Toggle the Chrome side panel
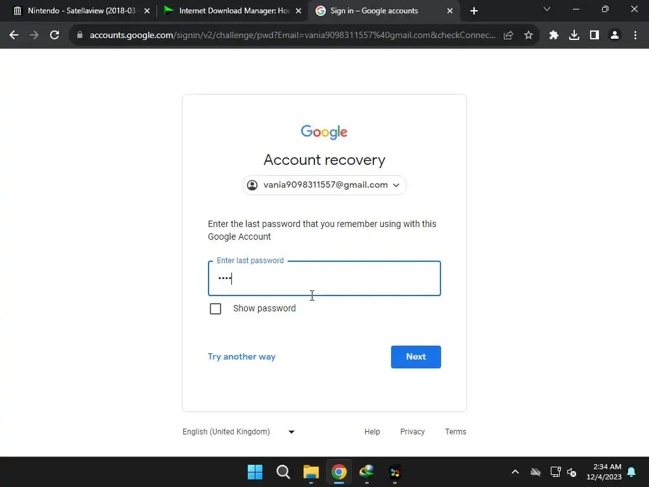This screenshot has width=649, height=487. pos(594,36)
